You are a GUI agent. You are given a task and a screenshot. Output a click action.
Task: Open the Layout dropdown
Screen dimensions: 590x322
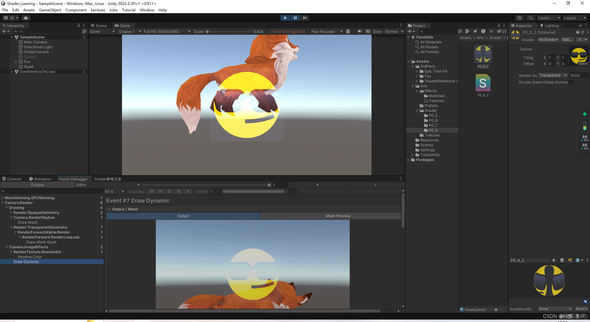click(x=575, y=18)
